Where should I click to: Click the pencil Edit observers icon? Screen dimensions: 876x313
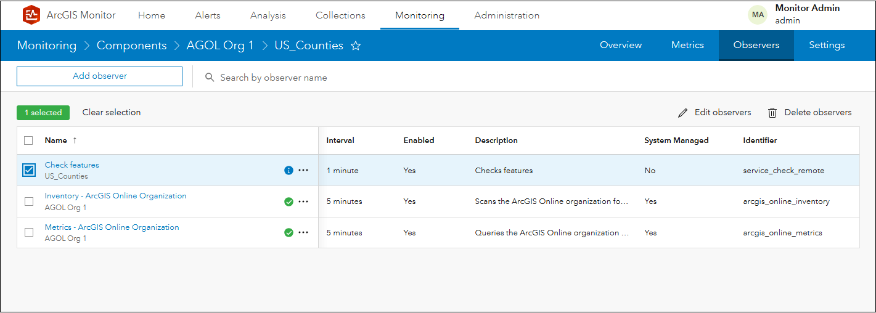click(x=682, y=113)
